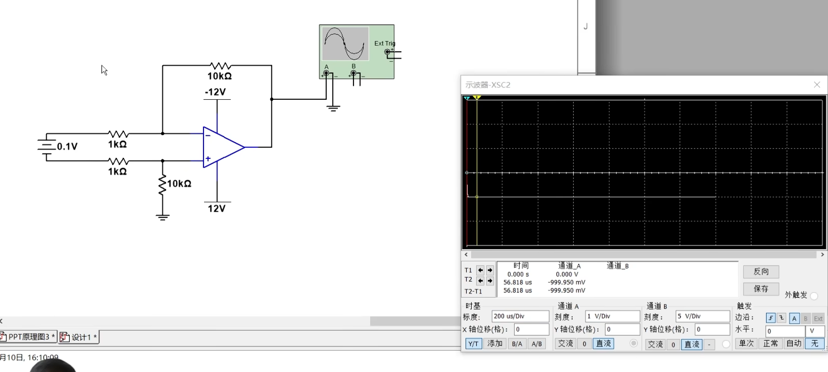Switch to 设计1 tab

pyautogui.click(x=79, y=337)
